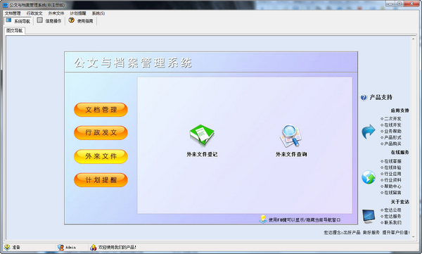Click the scrollbar up arrow at panel top
Image resolution: width=422 pixels, height=254 pixels.
(414, 39)
